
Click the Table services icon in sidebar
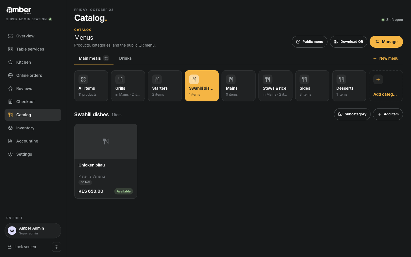pos(11,49)
